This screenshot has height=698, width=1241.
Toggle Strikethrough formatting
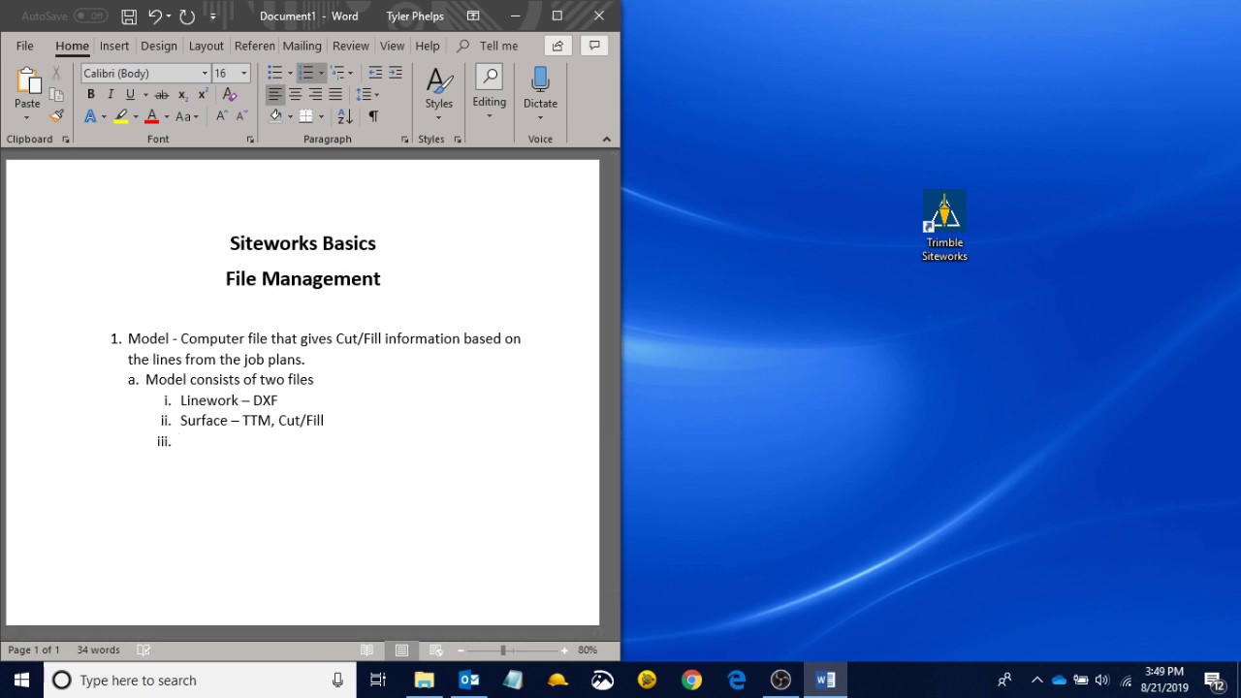(162, 95)
